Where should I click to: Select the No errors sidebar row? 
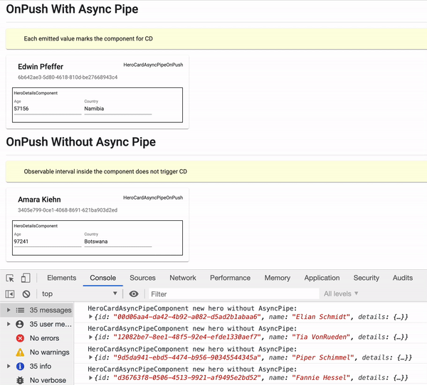click(x=37, y=338)
